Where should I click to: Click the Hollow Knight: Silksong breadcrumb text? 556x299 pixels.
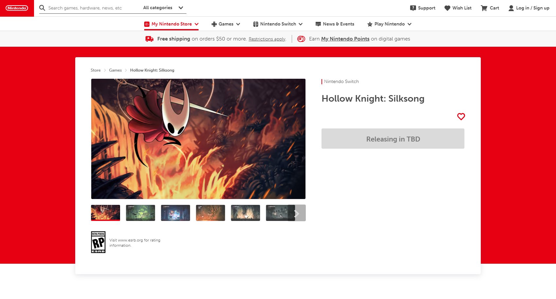[x=152, y=70]
